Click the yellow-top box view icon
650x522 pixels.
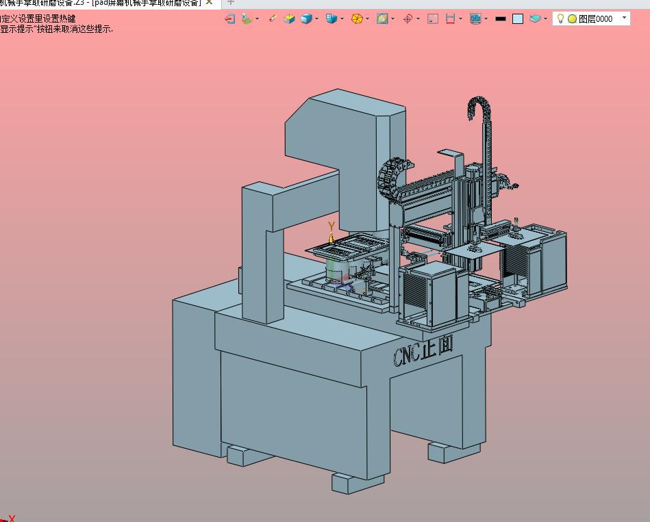pyautogui.click(x=289, y=18)
